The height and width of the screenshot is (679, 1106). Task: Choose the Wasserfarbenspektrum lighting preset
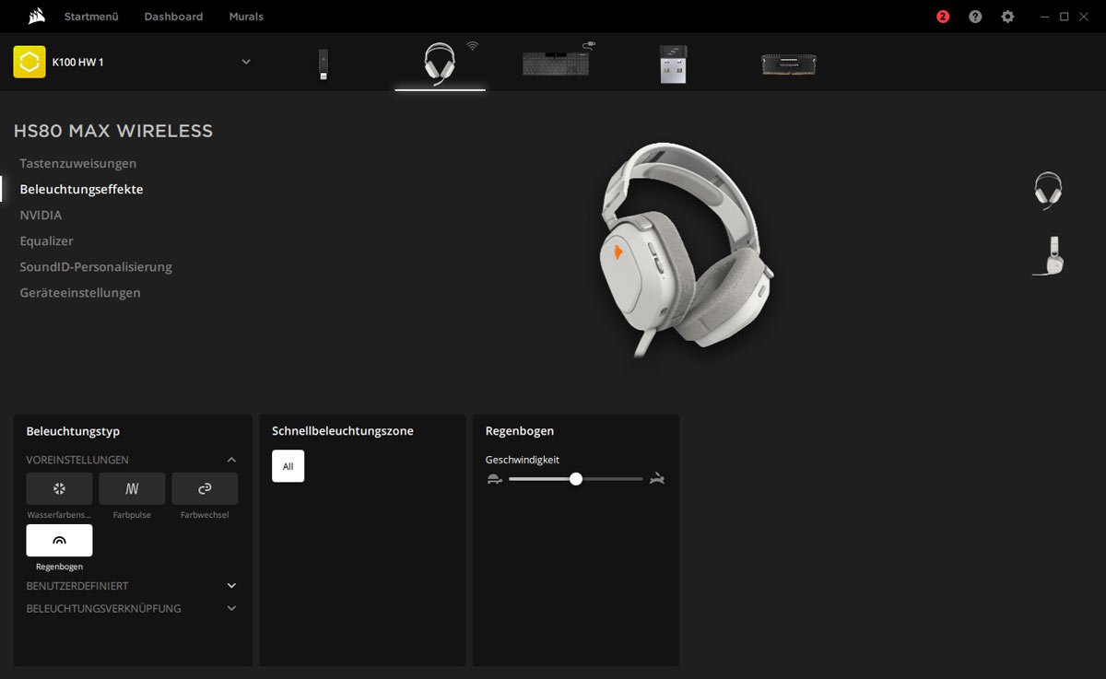59,488
